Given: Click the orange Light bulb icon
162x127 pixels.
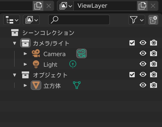Looking at the screenshot, I should pyautogui.click(x=36, y=64).
